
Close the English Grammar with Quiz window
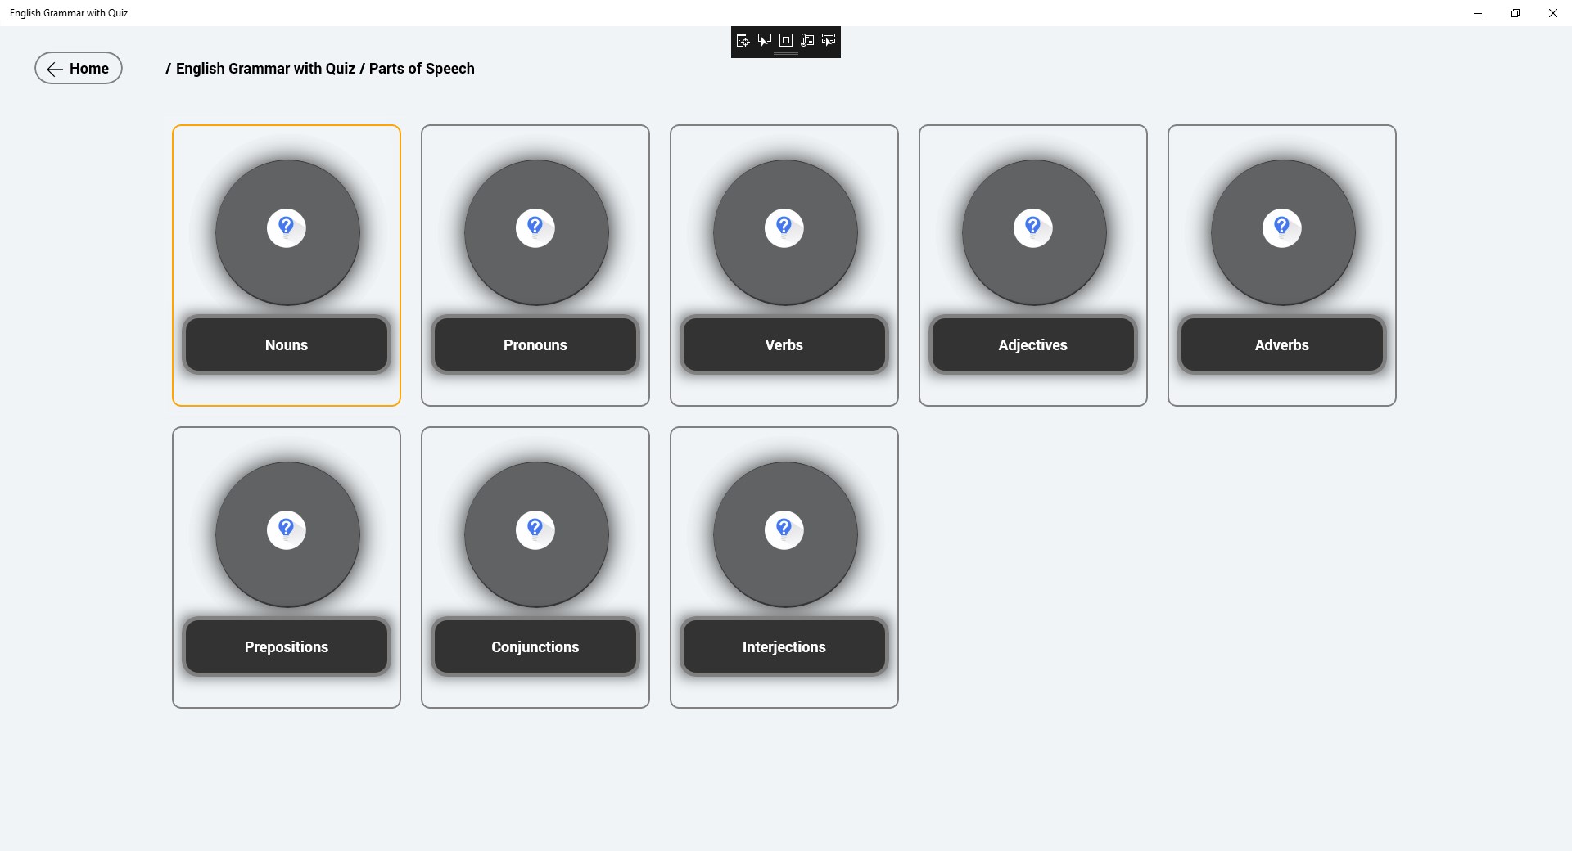tap(1553, 13)
